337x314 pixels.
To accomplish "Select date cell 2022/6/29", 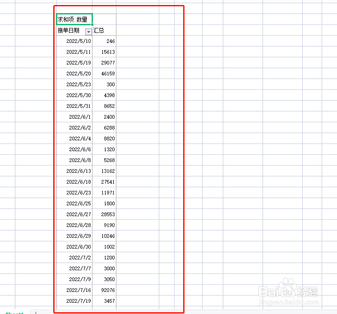I will point(74,236).
